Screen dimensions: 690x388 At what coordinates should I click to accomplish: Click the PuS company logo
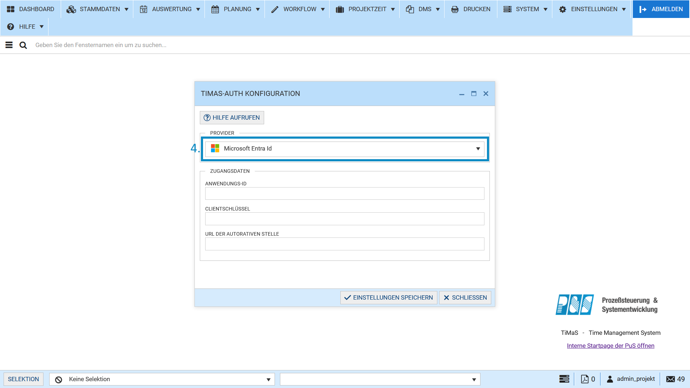click(x=574, y=305)
